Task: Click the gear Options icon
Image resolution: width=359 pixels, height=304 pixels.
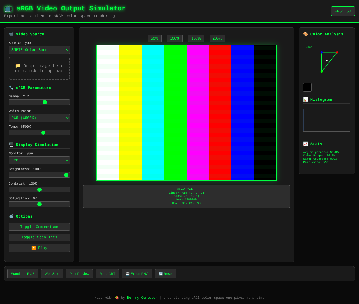Action: click(x=11, y=216)
